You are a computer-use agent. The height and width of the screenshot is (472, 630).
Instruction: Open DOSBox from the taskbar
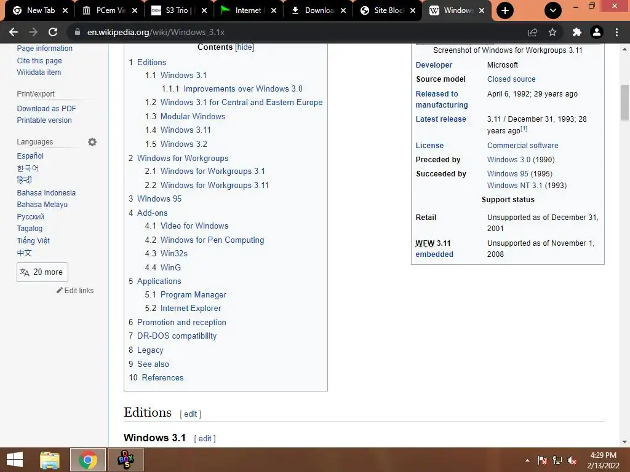[x=126, y=460]
